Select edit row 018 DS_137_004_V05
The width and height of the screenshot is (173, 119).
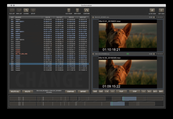coord(22,54)
